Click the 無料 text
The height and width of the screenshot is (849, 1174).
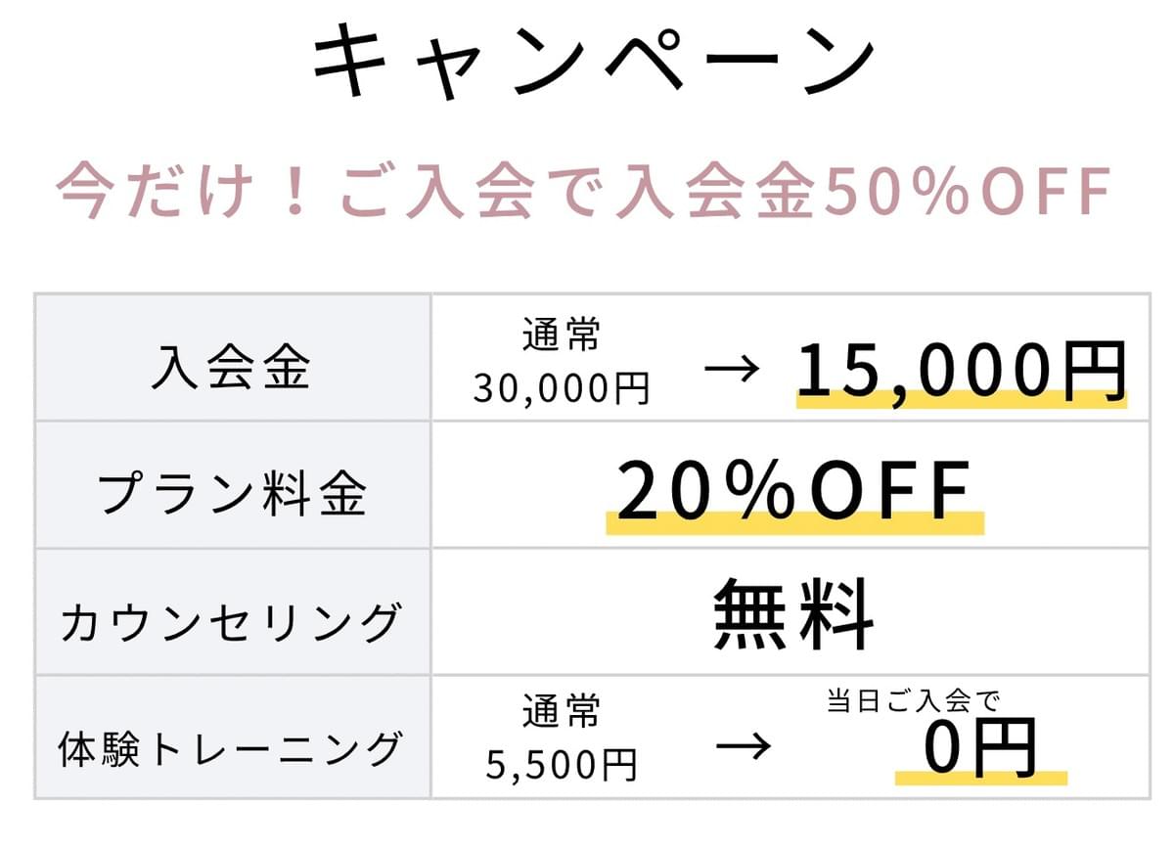[x=793, y=615]
